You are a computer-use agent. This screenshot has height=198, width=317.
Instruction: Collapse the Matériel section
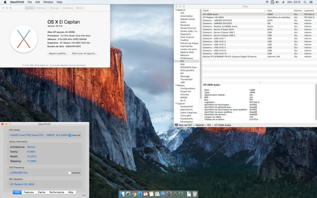point(176,10)
